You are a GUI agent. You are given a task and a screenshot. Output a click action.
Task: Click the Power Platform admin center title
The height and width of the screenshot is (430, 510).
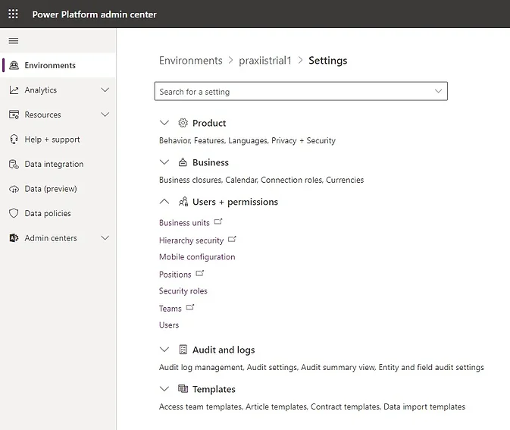pos(94,14)
